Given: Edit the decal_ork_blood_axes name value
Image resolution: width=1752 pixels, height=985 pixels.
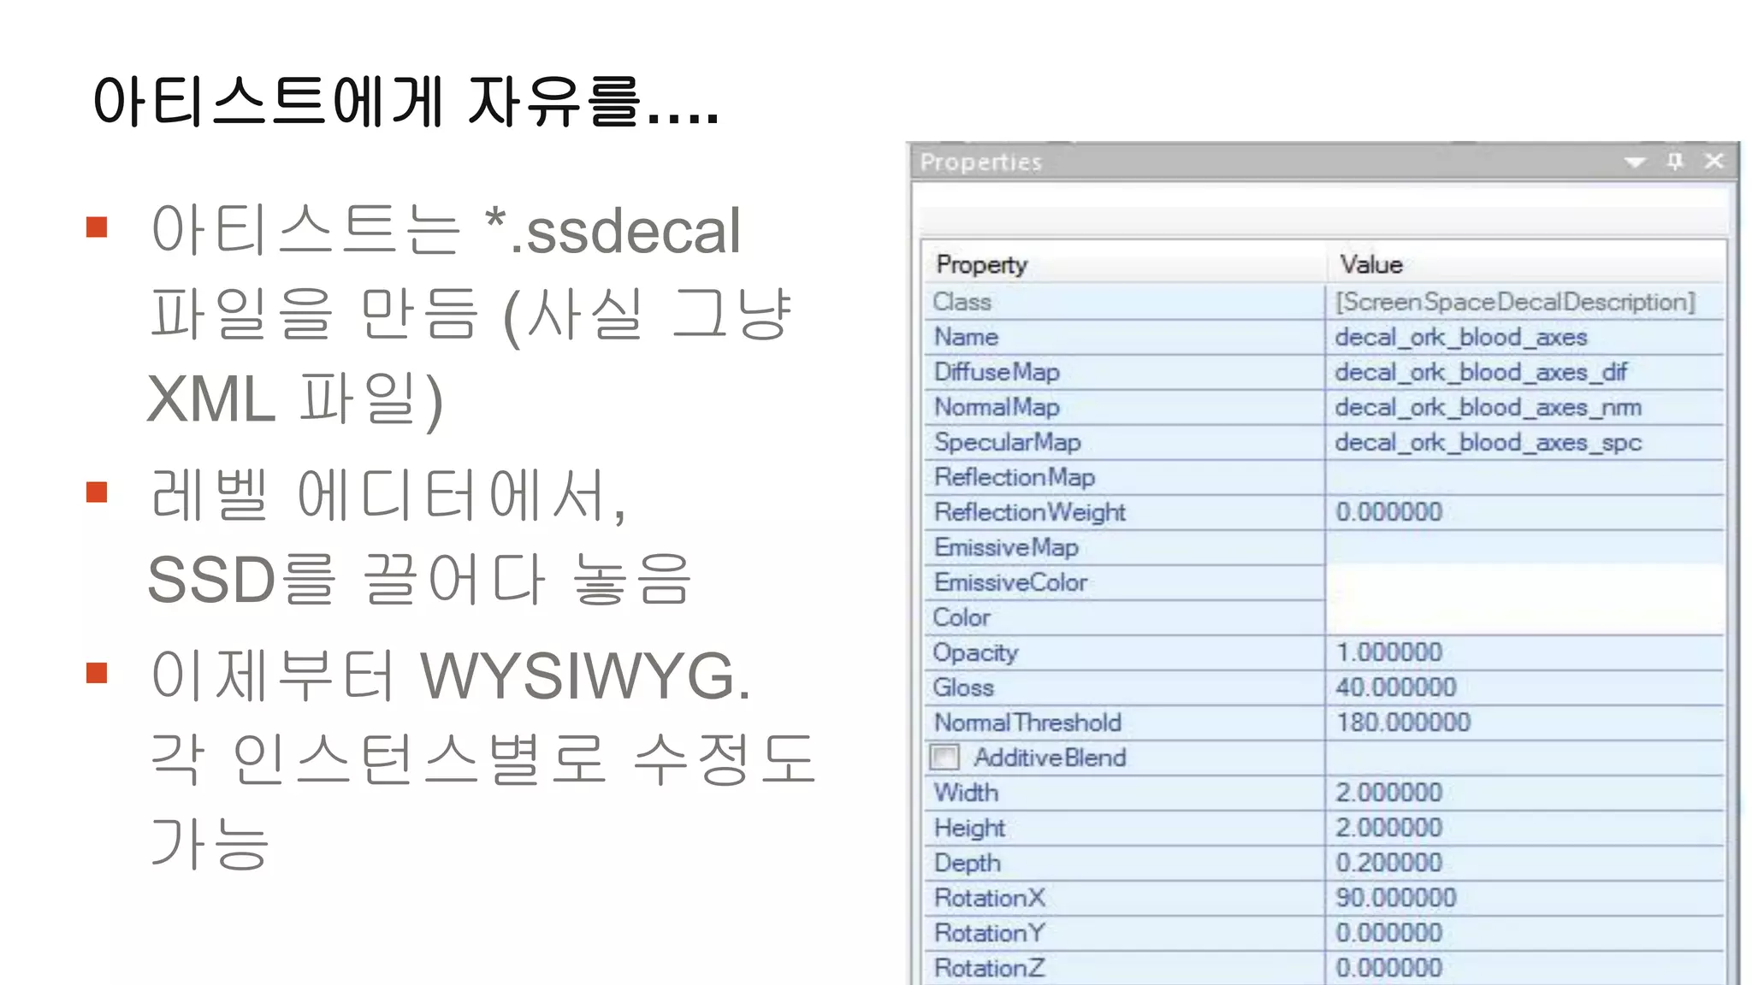Looking at the screenshot, I should (x=1460, y=338).
